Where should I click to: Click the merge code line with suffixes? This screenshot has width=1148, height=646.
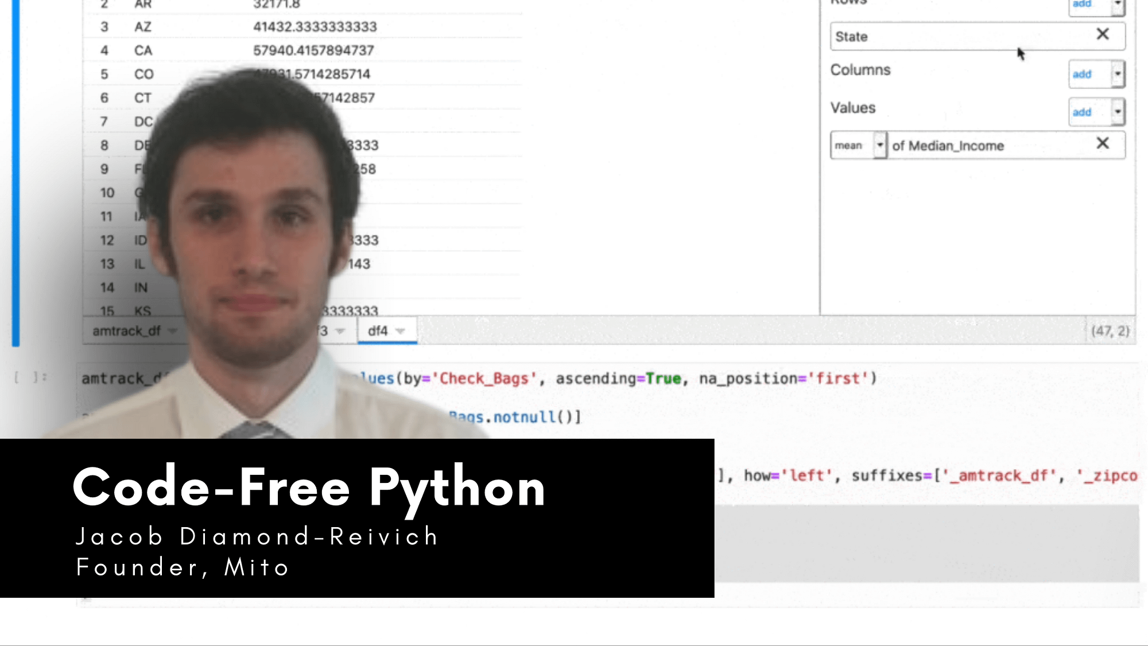pyautogui.click(x=927, y=476)
